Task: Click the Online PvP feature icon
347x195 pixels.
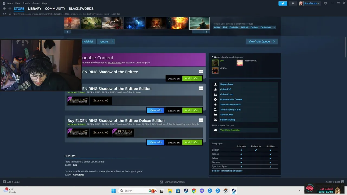Action: point(216,89)
